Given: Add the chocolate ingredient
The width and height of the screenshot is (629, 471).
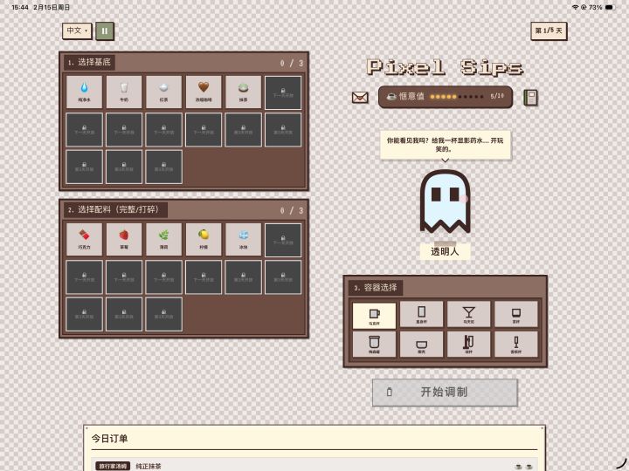Looking at the screenshot, I should pos(84,240).
